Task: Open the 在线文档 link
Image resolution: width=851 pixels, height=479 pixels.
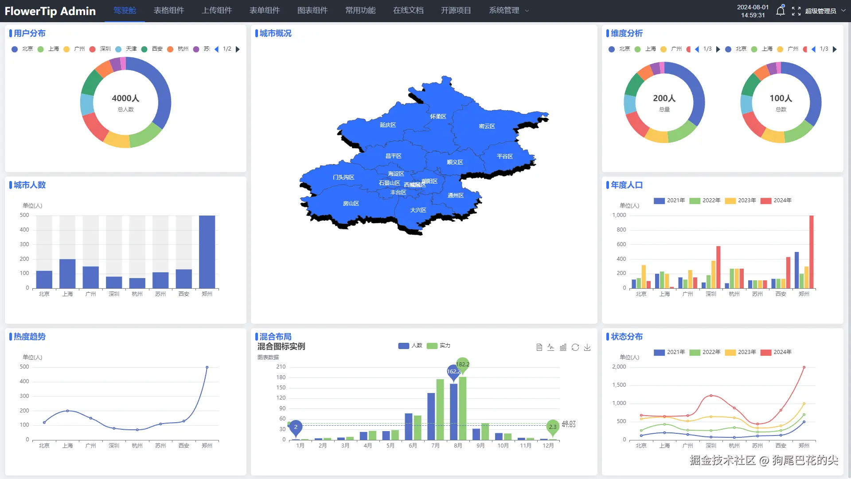Action: pyautogui.click(x=408, y=11)
